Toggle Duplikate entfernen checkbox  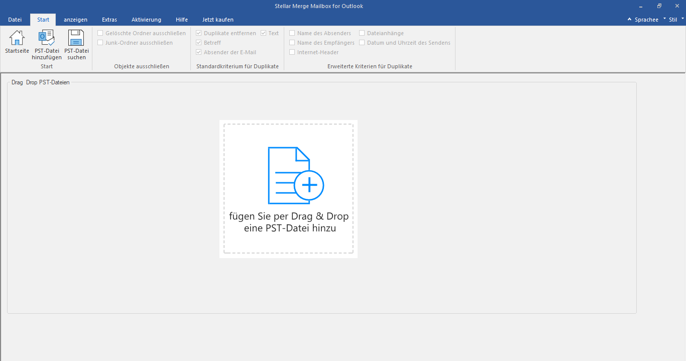pos(199,33)
